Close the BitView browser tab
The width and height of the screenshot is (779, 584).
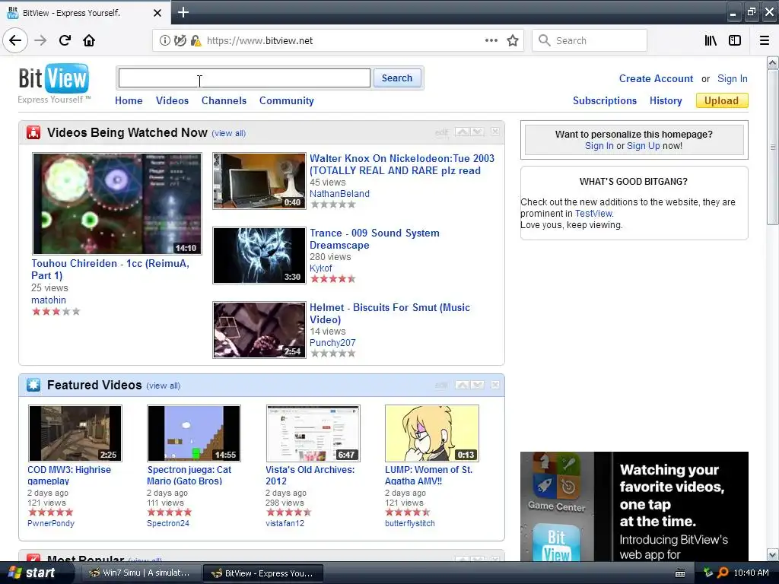click(157, 12)
